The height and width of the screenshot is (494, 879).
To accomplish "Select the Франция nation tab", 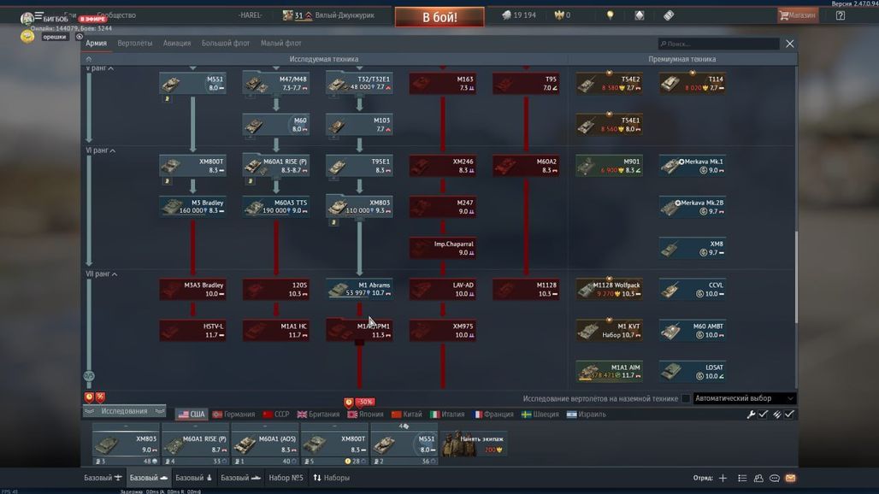I will point(493,415).
